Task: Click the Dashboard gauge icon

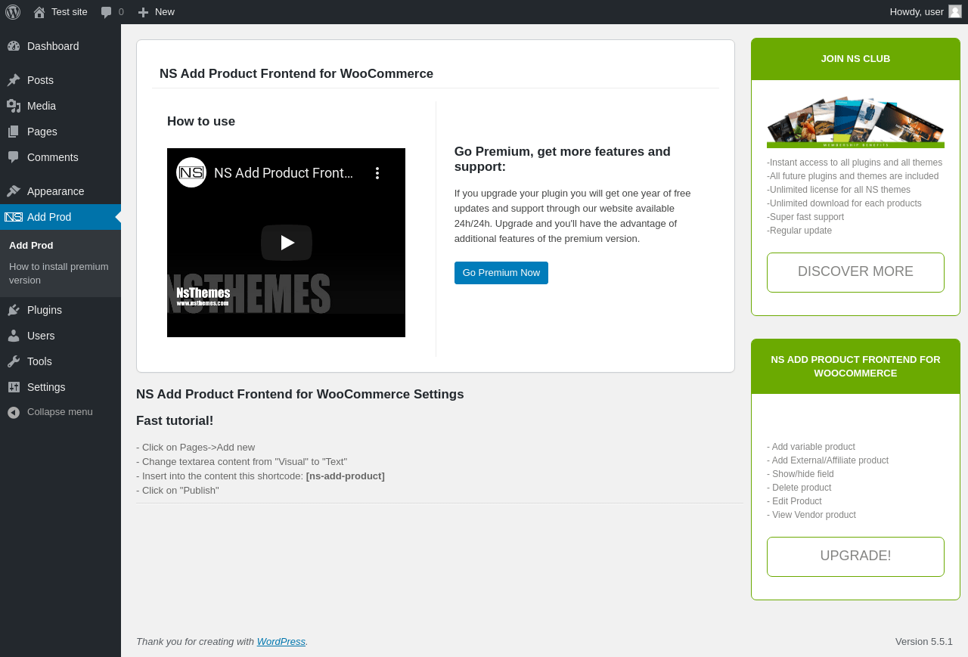Action: (14, 46)
